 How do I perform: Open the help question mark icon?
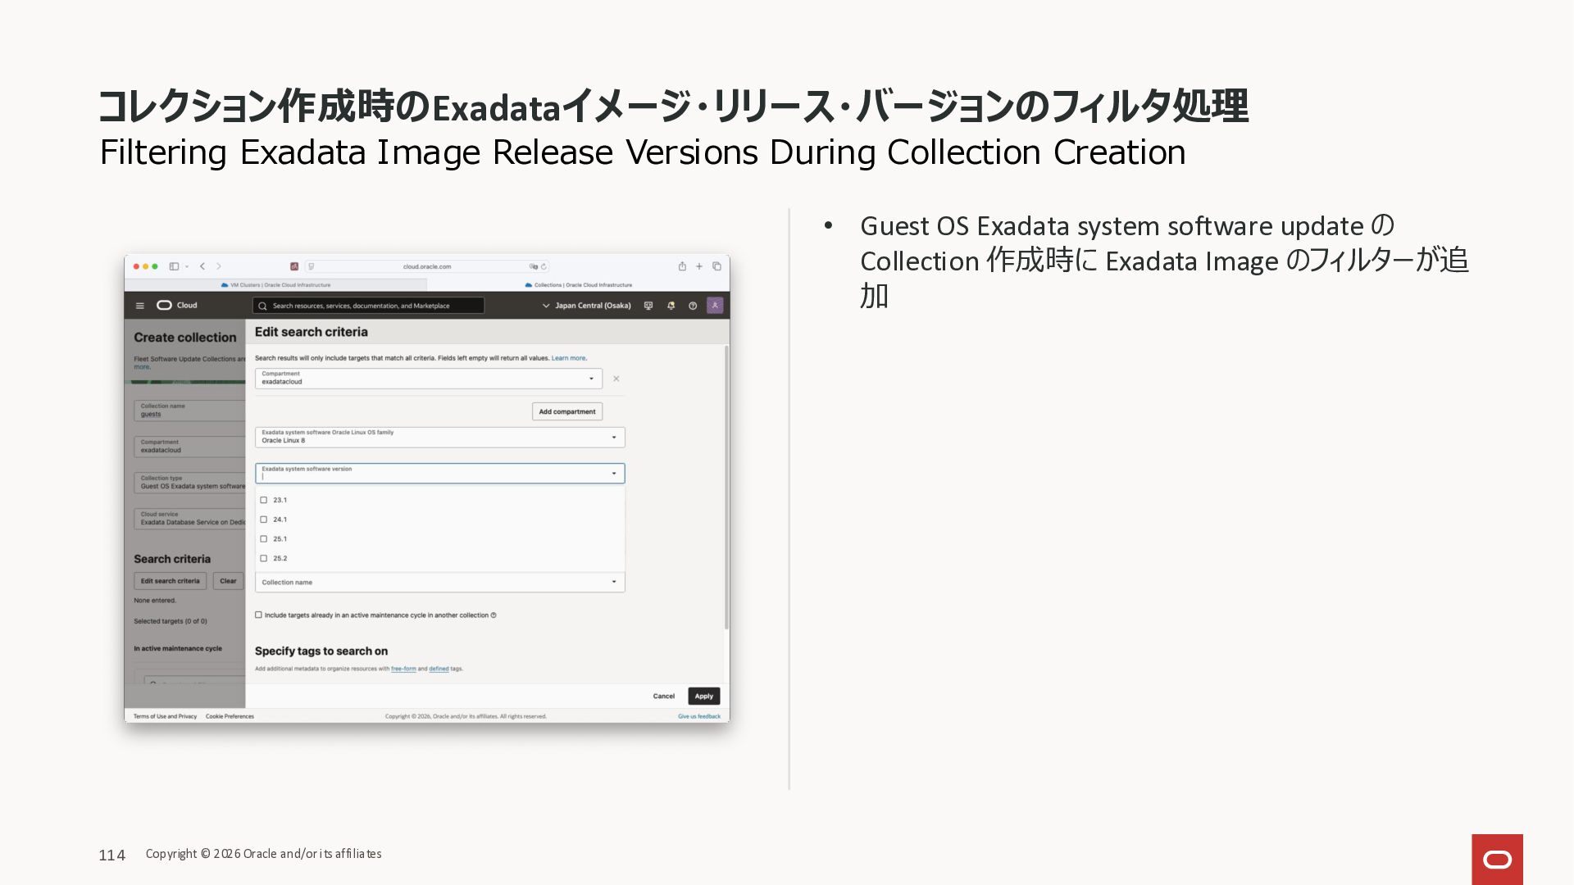tap(693, 306)
